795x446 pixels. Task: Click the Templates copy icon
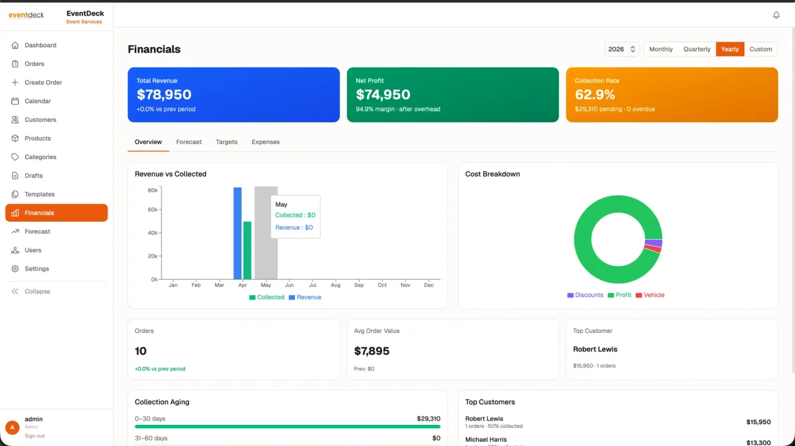pyautogui.click(x=15, y=194)
